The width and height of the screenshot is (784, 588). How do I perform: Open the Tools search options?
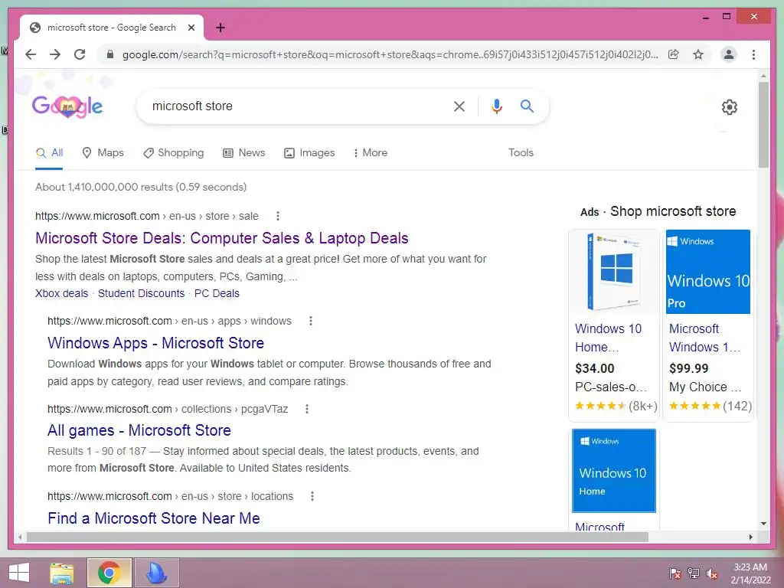pyautogui.click(x=521, y=153)
